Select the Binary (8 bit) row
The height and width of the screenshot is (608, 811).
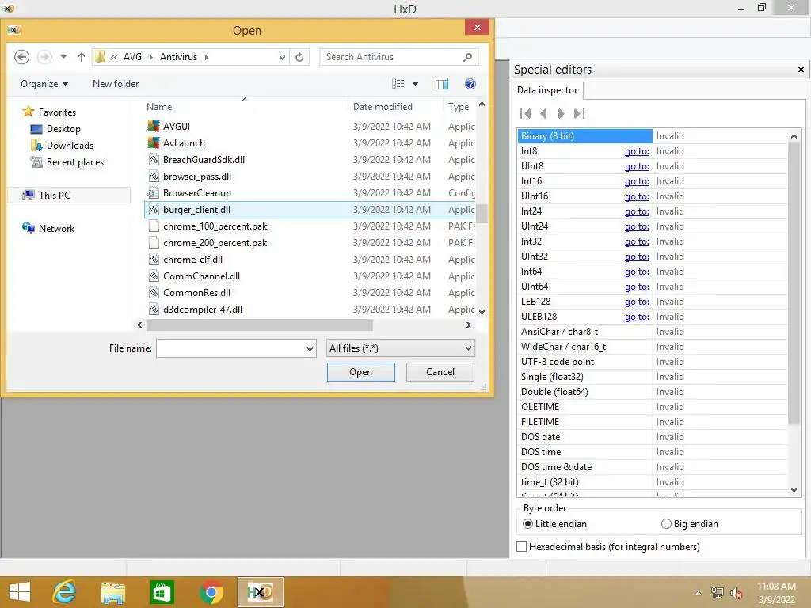[585, 136]
